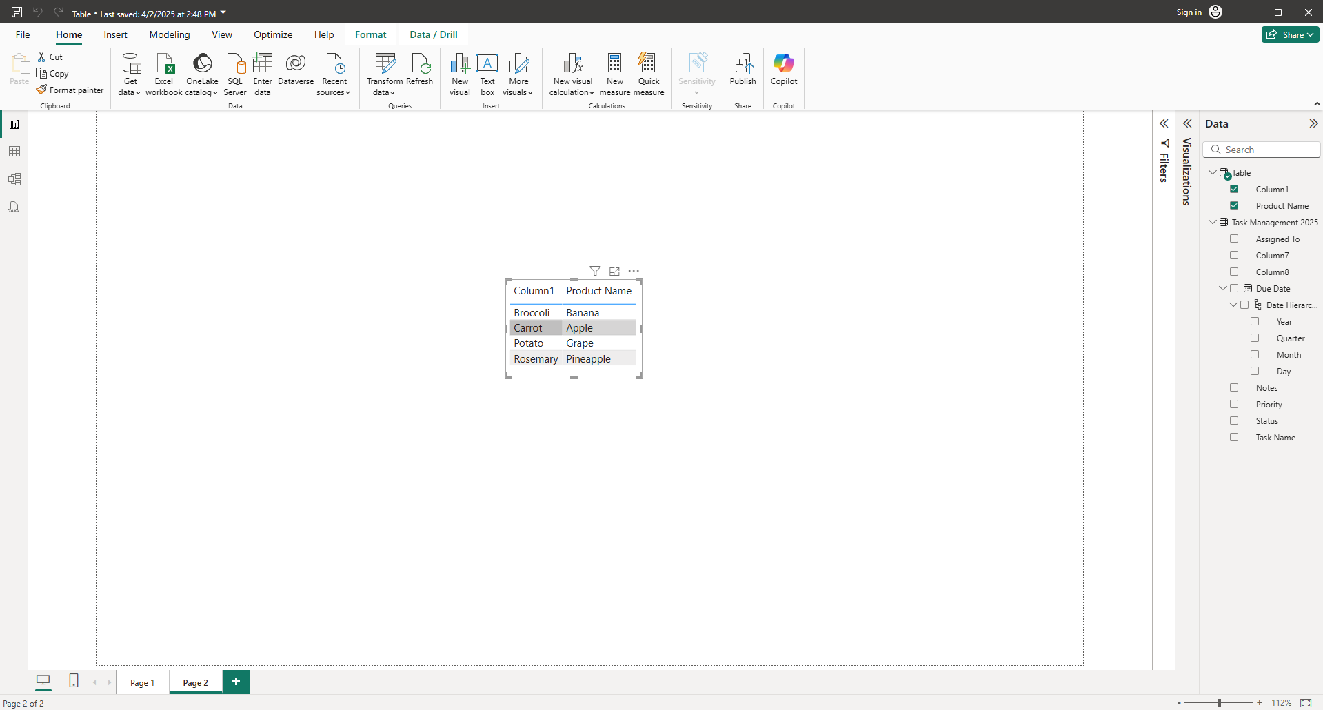Screen dimensions: 1323x710
Task: Publish the report
Action: 743,69
